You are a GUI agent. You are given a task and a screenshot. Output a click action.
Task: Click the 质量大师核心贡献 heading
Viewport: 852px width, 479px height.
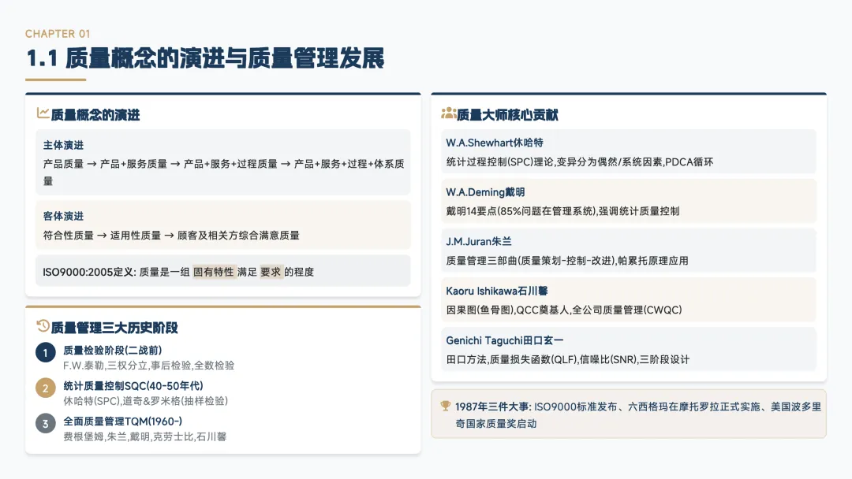point(507,115)
